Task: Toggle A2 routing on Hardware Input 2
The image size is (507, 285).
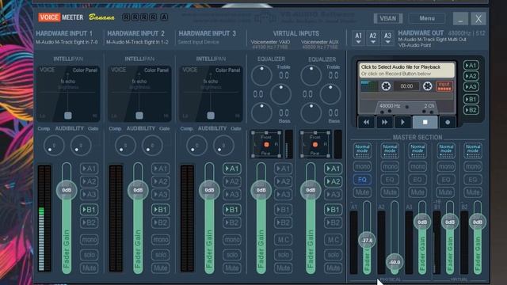Action: coord(160,181)
